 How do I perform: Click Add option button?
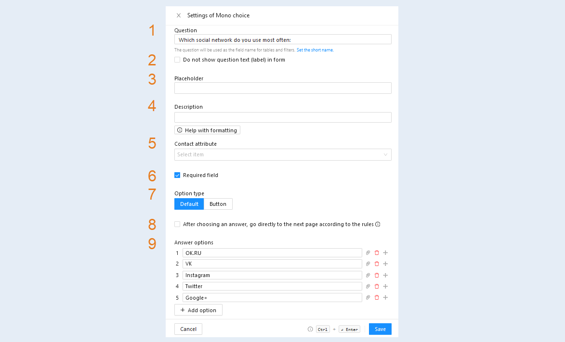(198, 310)
